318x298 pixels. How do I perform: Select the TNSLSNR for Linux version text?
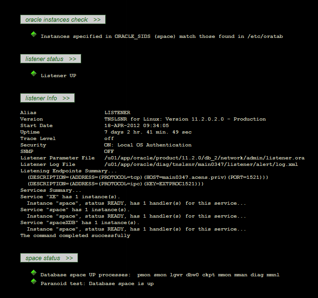185,119
